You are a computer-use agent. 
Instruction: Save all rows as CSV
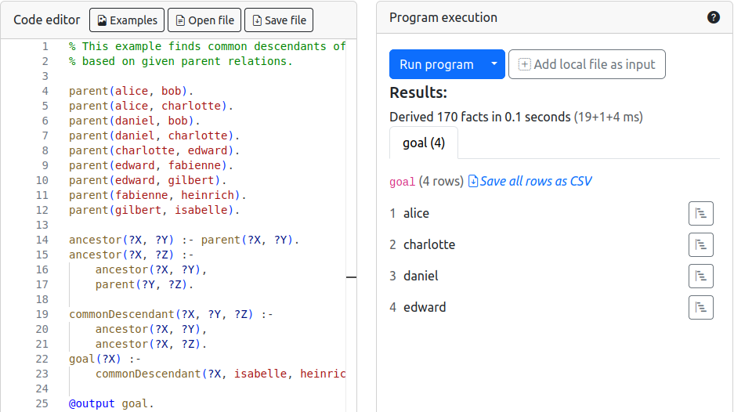530,181
